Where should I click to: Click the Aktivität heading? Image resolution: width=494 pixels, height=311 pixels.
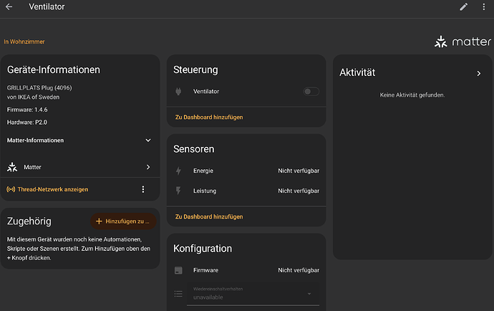click(x=357, y=72)
